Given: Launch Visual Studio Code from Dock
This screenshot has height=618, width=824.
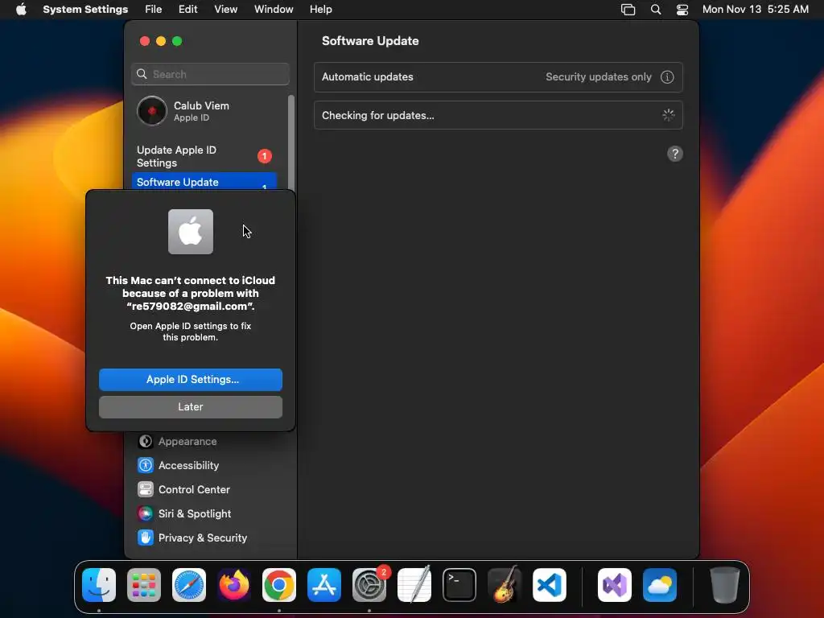Looking at the screenshot, I should point(550,585).
